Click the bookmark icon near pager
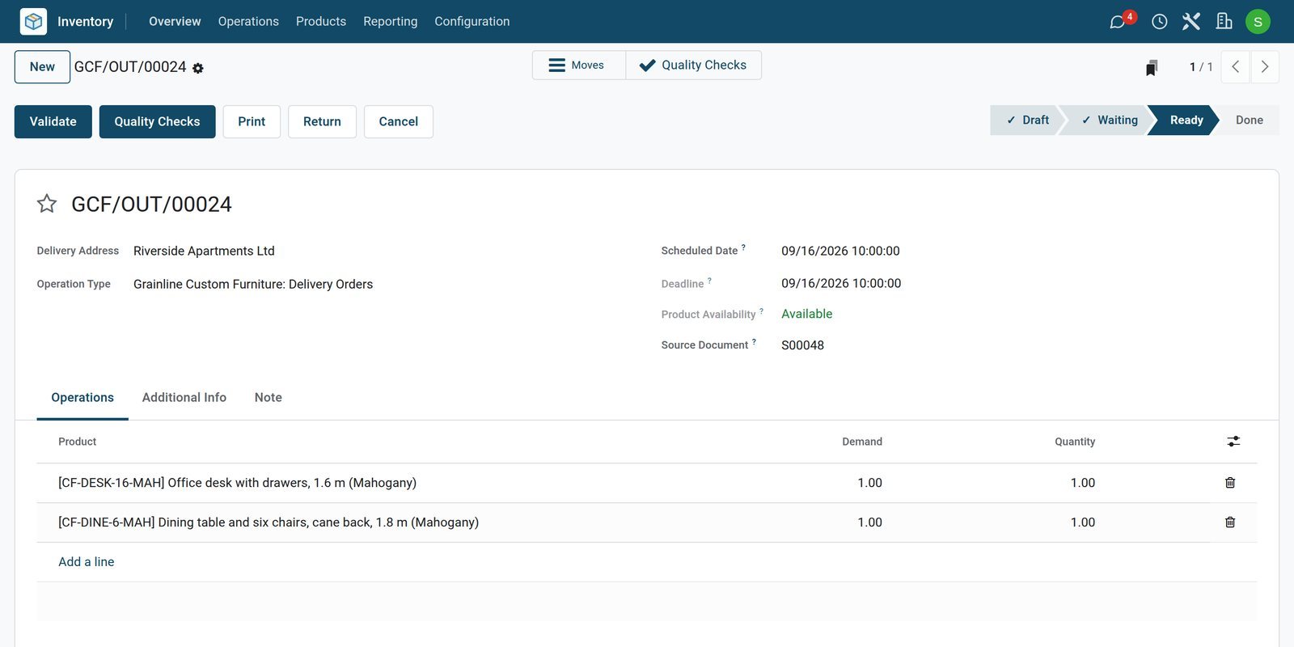The width and height of the screenshot is (1294, 647). pyautogui.click(x=1152, y=68)
